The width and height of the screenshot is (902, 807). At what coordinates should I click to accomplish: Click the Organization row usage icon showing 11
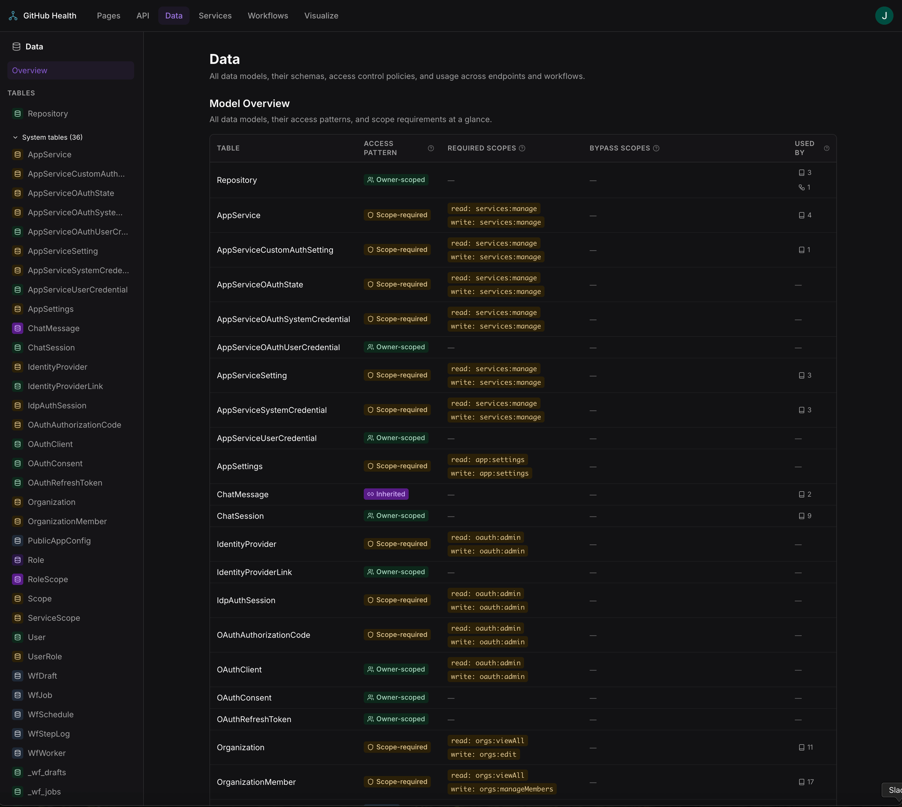click(x=802, y=747)
